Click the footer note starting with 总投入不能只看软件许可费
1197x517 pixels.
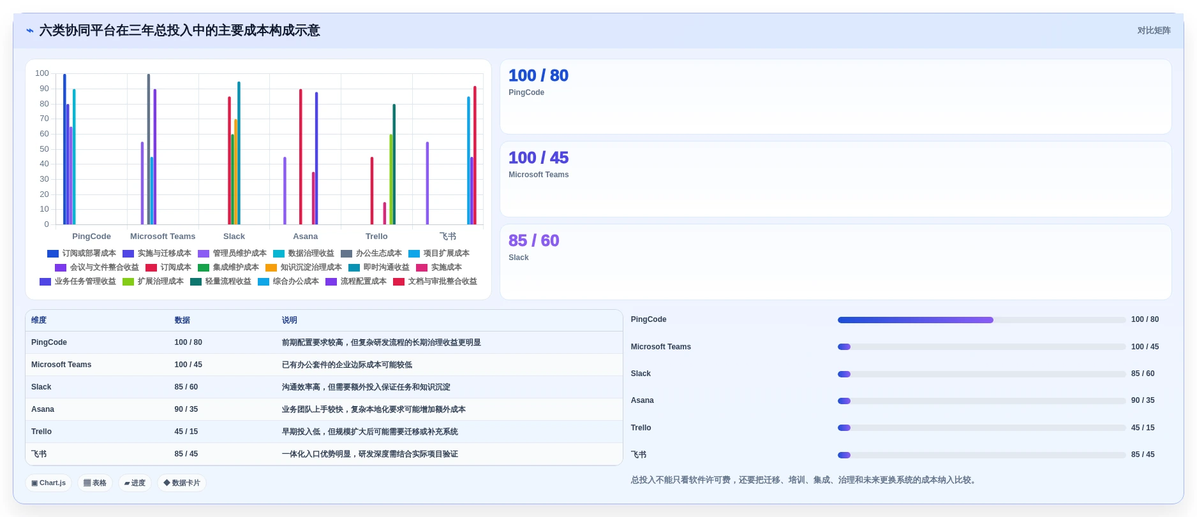tap(805, 480)
